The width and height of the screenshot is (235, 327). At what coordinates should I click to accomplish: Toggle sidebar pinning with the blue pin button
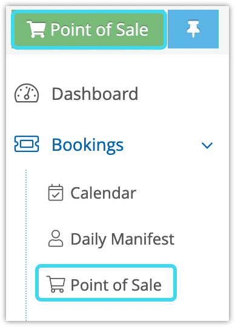coord(193,29)
